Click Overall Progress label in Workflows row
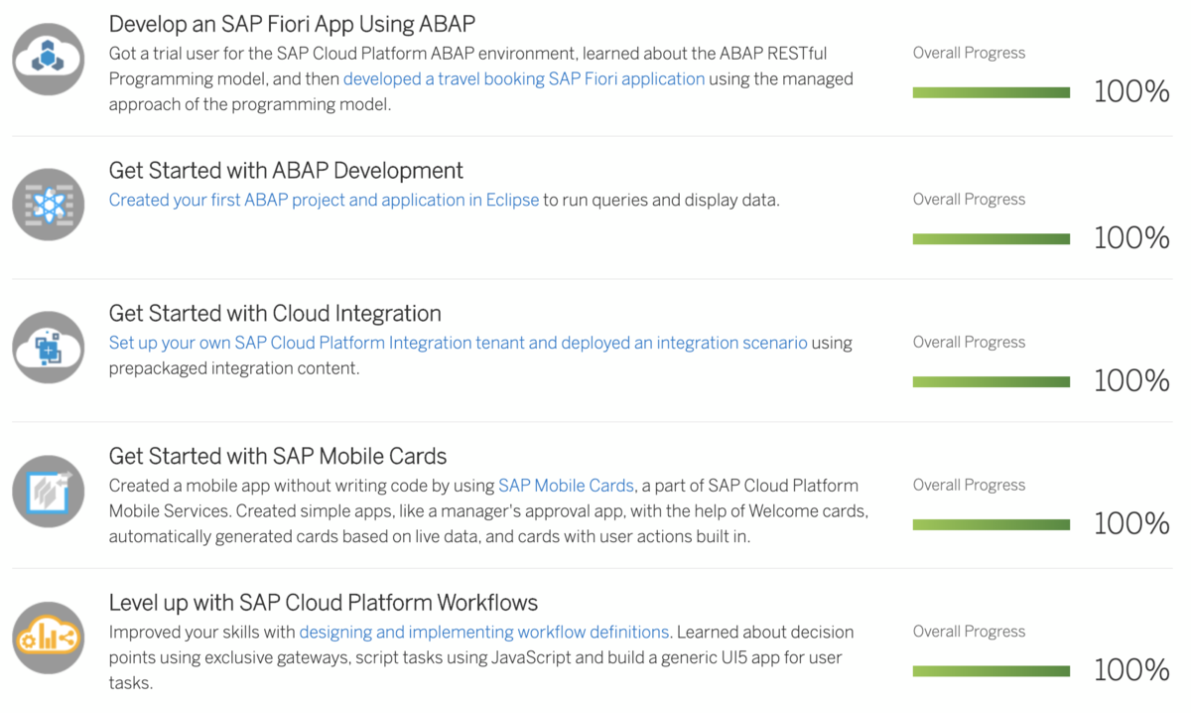Viewport: 1191px width, 713px height. pos(969,632)
